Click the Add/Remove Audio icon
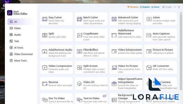 pyautogui.click(x=45, y=51)
